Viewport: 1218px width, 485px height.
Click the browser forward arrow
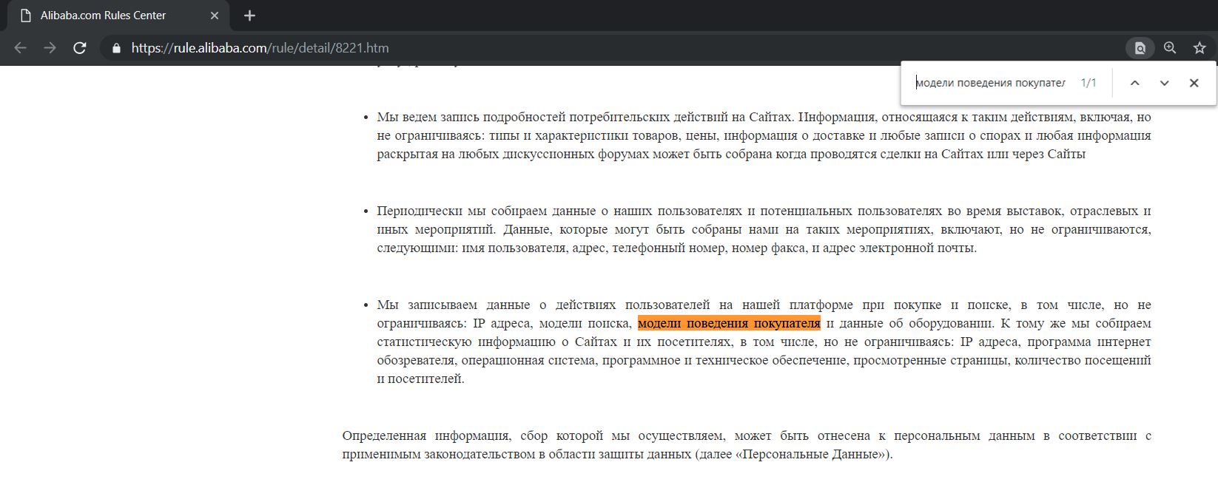50,48
